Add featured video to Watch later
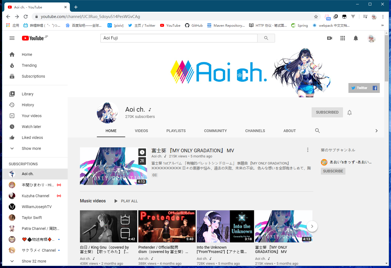Viewport: 391px width, 268px height. pos(142,152)
